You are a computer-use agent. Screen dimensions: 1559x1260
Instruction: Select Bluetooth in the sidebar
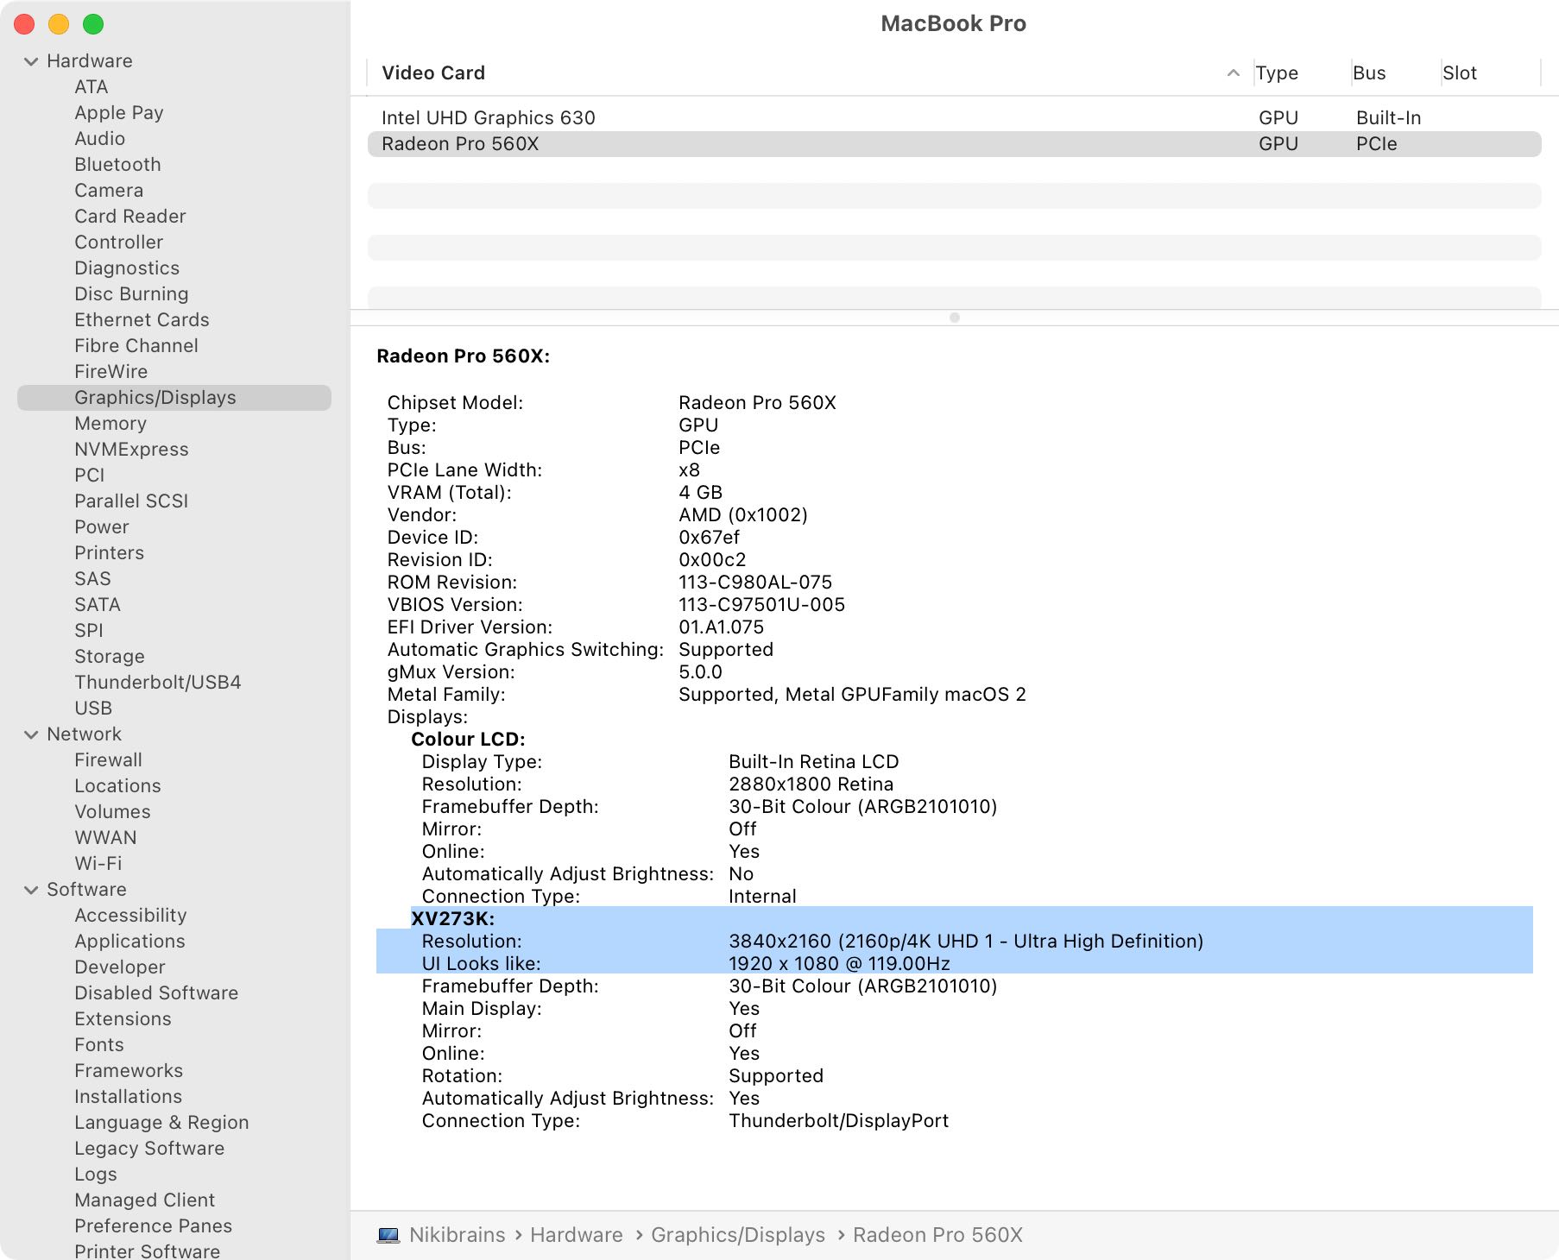click(117, 164)
